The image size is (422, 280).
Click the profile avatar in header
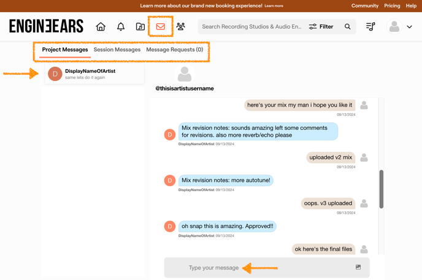tap(394, 27)
